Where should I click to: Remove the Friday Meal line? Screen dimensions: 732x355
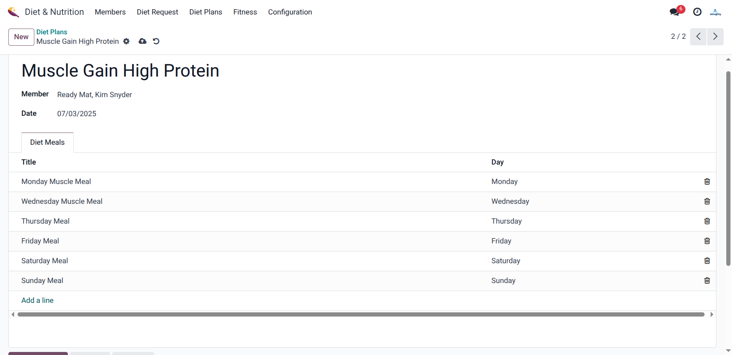(707, 241)
